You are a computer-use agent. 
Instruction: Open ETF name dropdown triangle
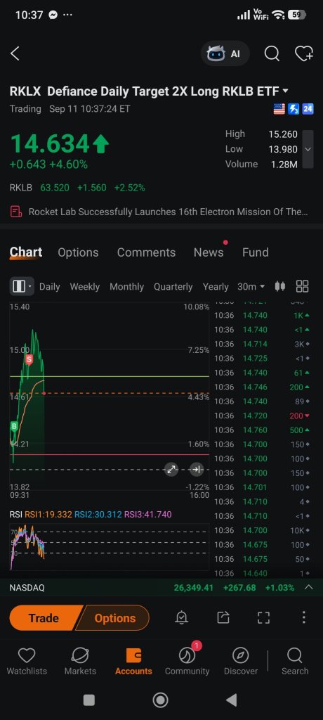pyautogui.click(x=285, y=91)
